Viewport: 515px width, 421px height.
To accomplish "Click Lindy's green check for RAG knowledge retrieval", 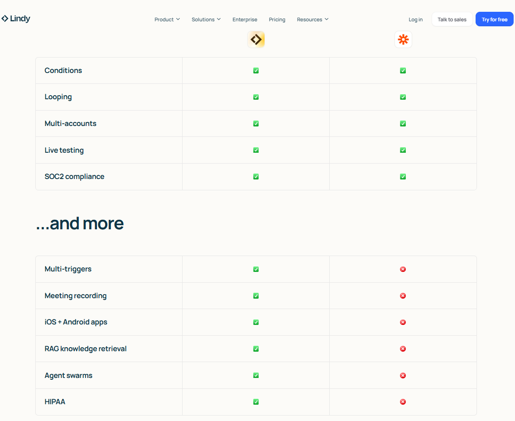I will tap(256, 348).
